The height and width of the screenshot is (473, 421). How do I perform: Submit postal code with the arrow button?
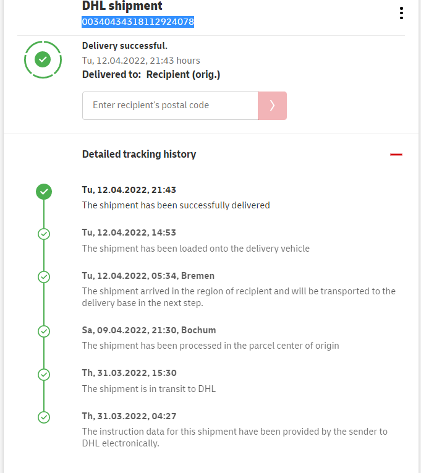tap(272, 106)
